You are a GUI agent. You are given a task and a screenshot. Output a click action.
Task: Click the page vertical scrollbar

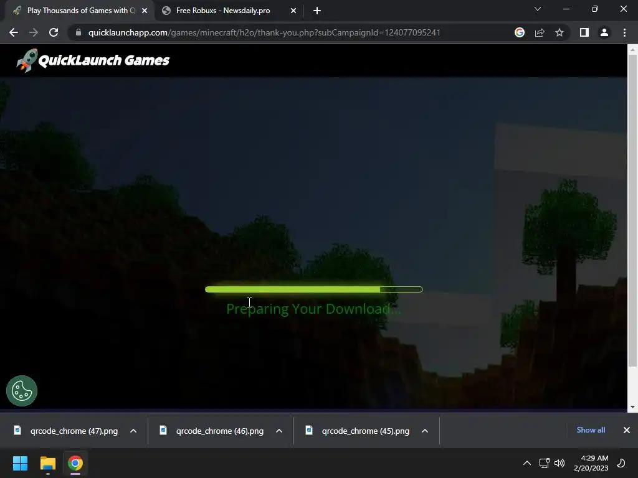coord(632,210)
